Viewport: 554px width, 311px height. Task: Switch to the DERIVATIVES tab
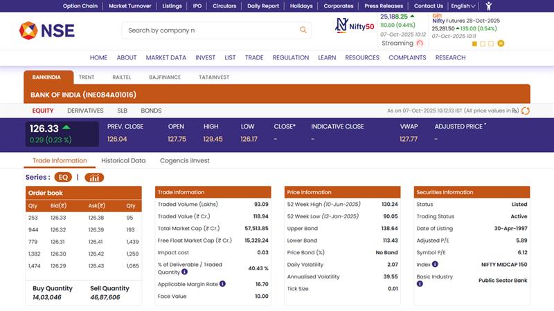pos(85,111)
